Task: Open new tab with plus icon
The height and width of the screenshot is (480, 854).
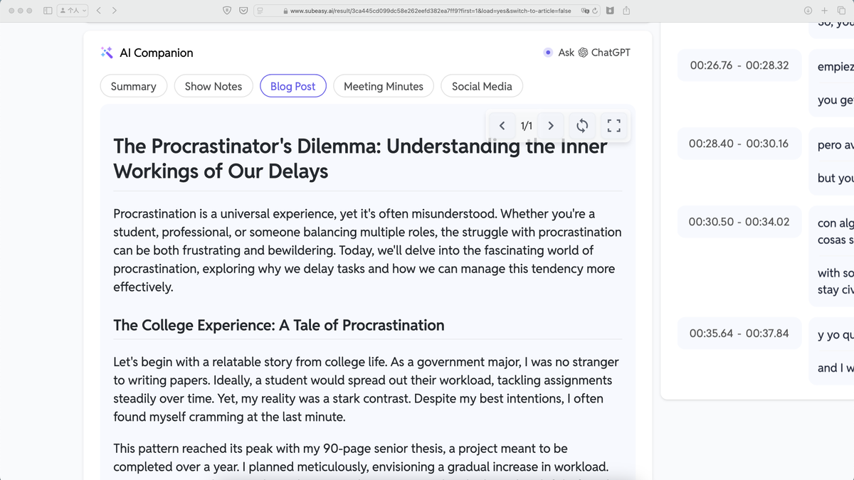Action: click(x=825, y=11)
